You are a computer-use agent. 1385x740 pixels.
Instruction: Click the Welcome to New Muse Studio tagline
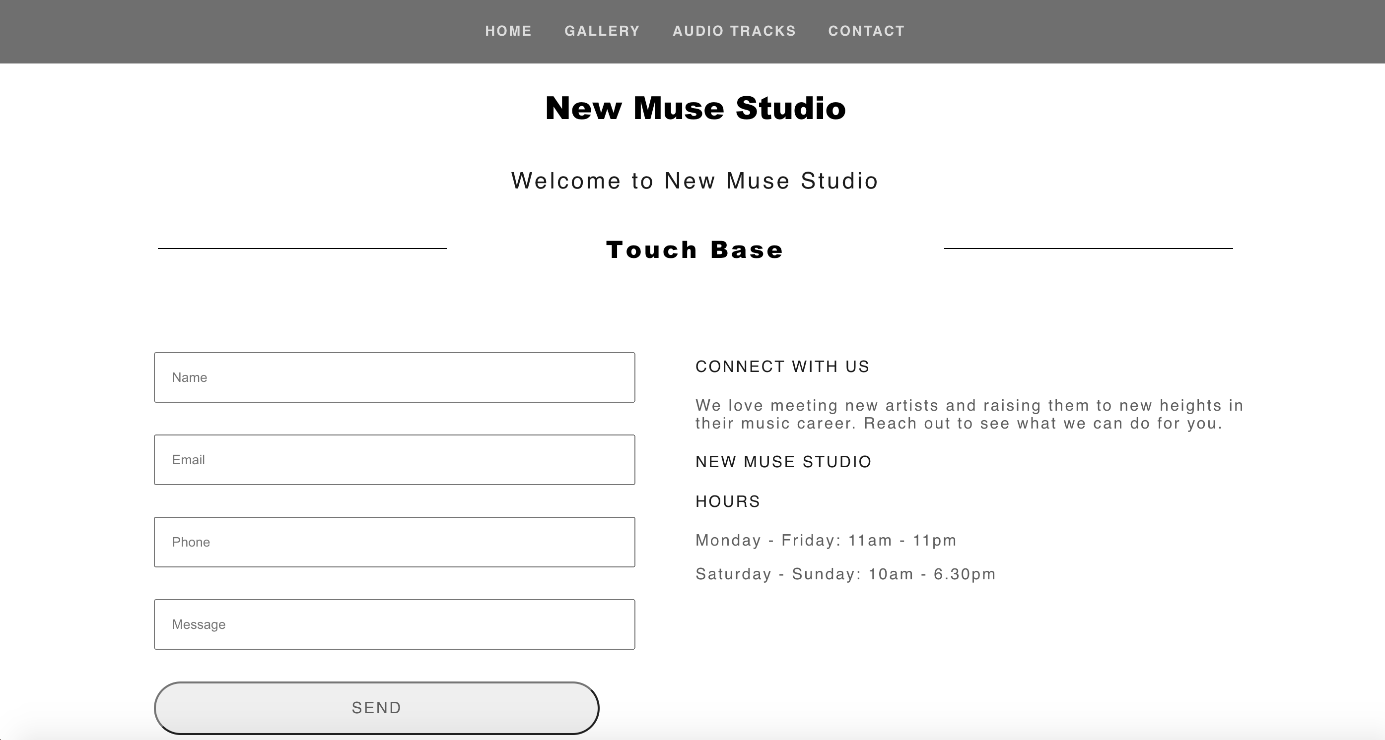tap(694, 181)
